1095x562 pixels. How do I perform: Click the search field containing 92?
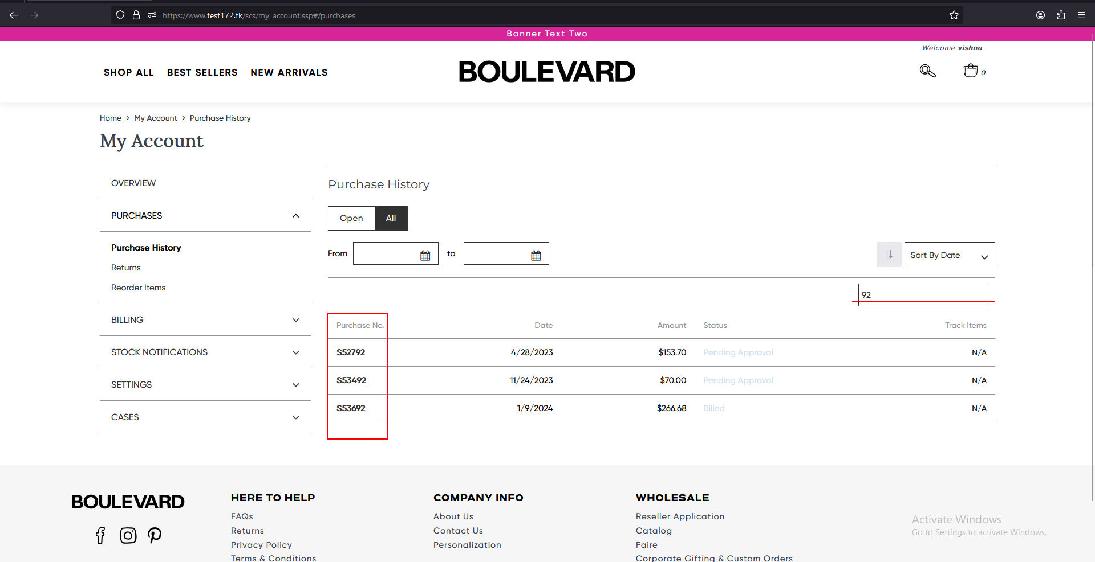coord(923,294)
